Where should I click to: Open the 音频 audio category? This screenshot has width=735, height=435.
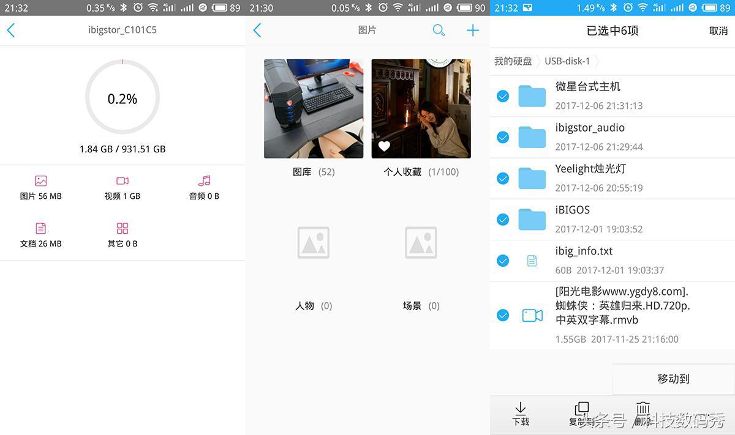(203, 187)
